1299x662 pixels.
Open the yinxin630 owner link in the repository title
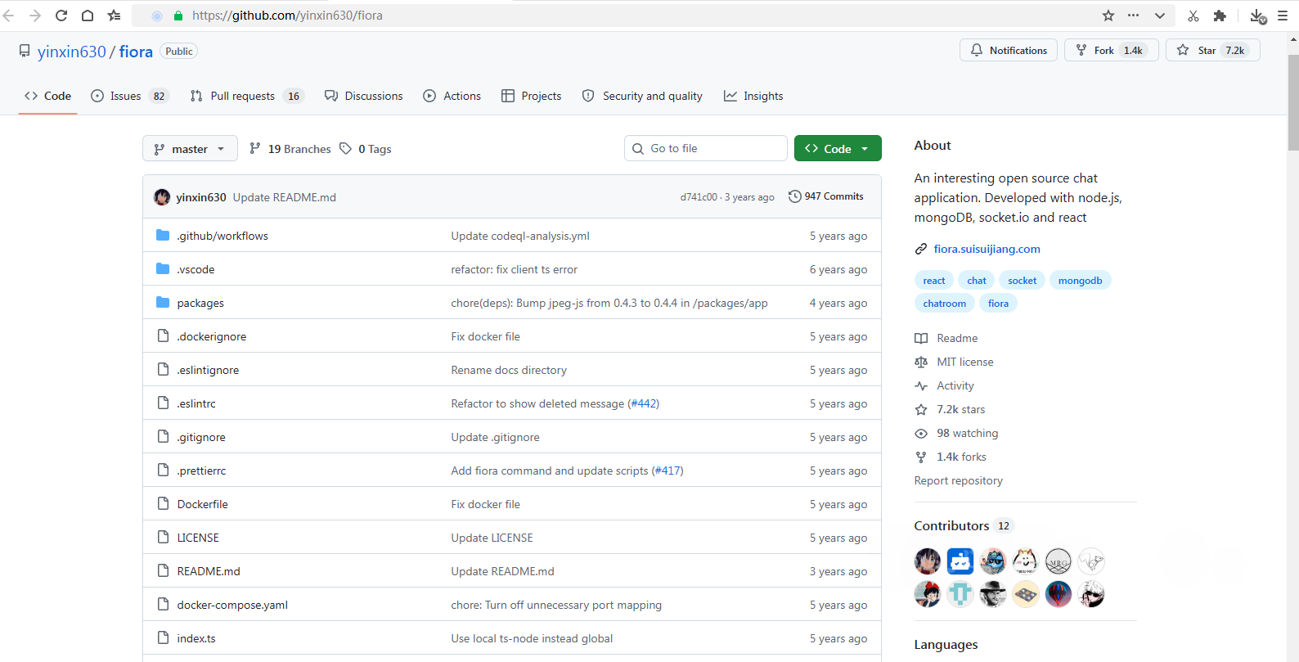click(x=72, y=52)
